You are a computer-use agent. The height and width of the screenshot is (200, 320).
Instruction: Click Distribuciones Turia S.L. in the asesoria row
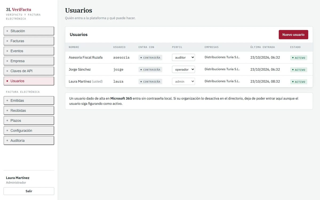tap(222, 57)
